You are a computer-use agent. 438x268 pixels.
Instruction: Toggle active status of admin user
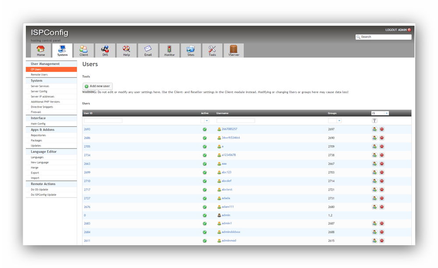[x=205, y=215]
